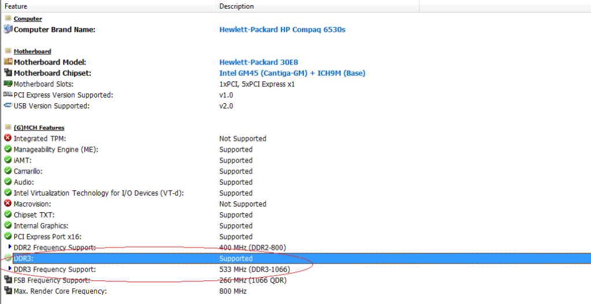Click the red X beside Integrated TPM

click(8, 138)
